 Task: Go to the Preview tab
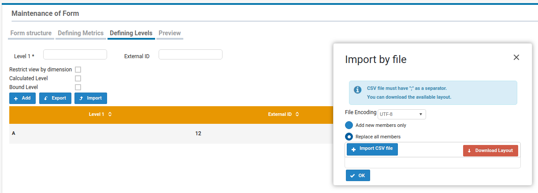pos(170,33)
